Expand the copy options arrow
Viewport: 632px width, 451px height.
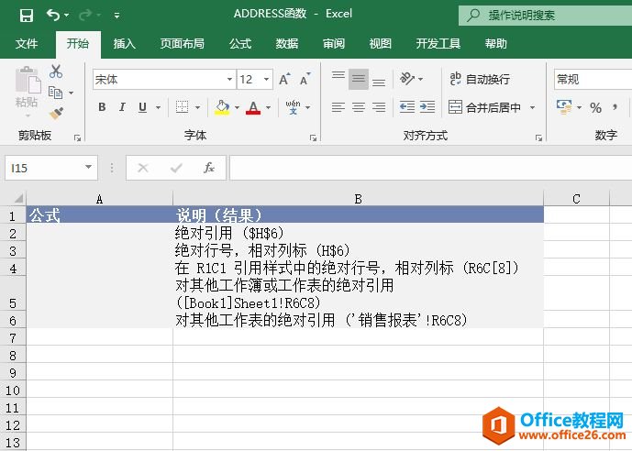(71, 93)
